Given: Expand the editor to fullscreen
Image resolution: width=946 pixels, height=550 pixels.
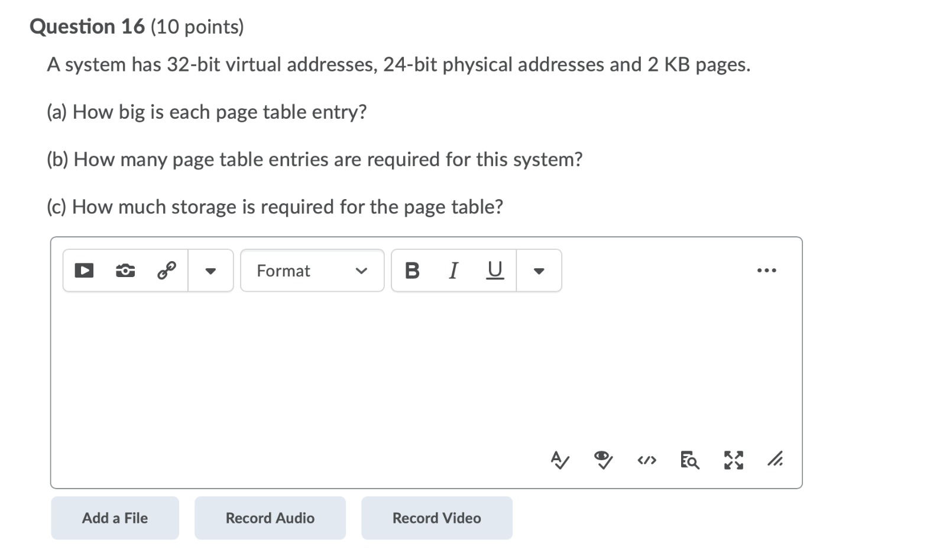Looking at the screenshot, I should pos(733,460).
